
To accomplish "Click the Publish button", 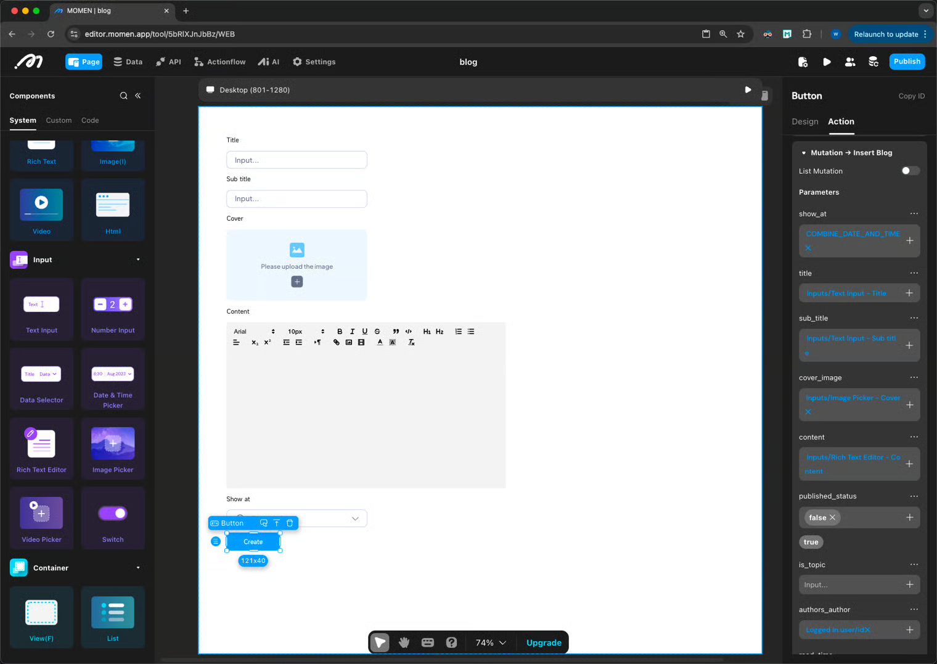I will point(906,62).
